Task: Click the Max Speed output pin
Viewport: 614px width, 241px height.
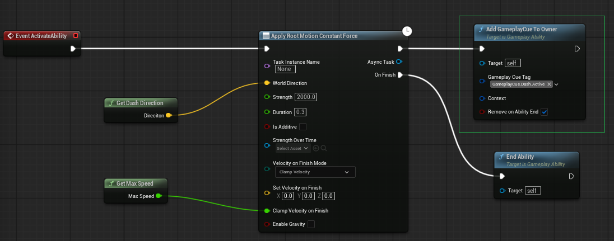Action: coord(159,196)
